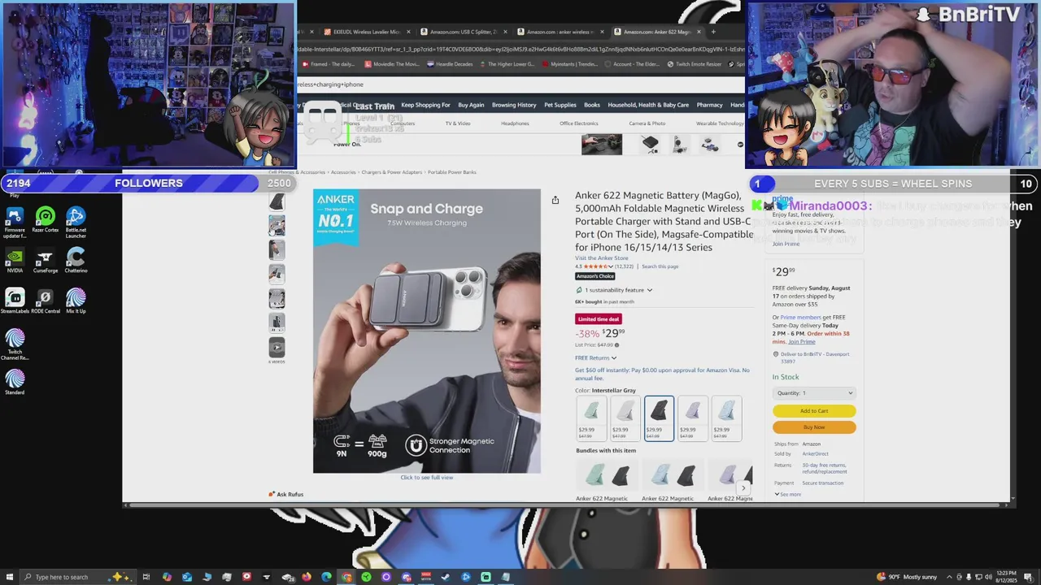1041x585 pixels.
Task: Open Books in Amazon nav
Action: (x=592, y=105)
